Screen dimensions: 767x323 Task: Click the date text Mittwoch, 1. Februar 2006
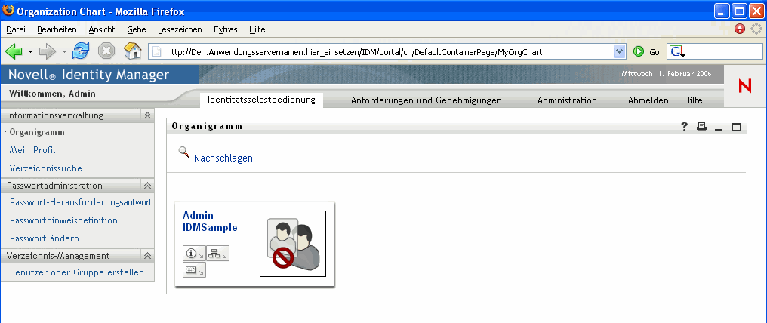coord(667,75)
